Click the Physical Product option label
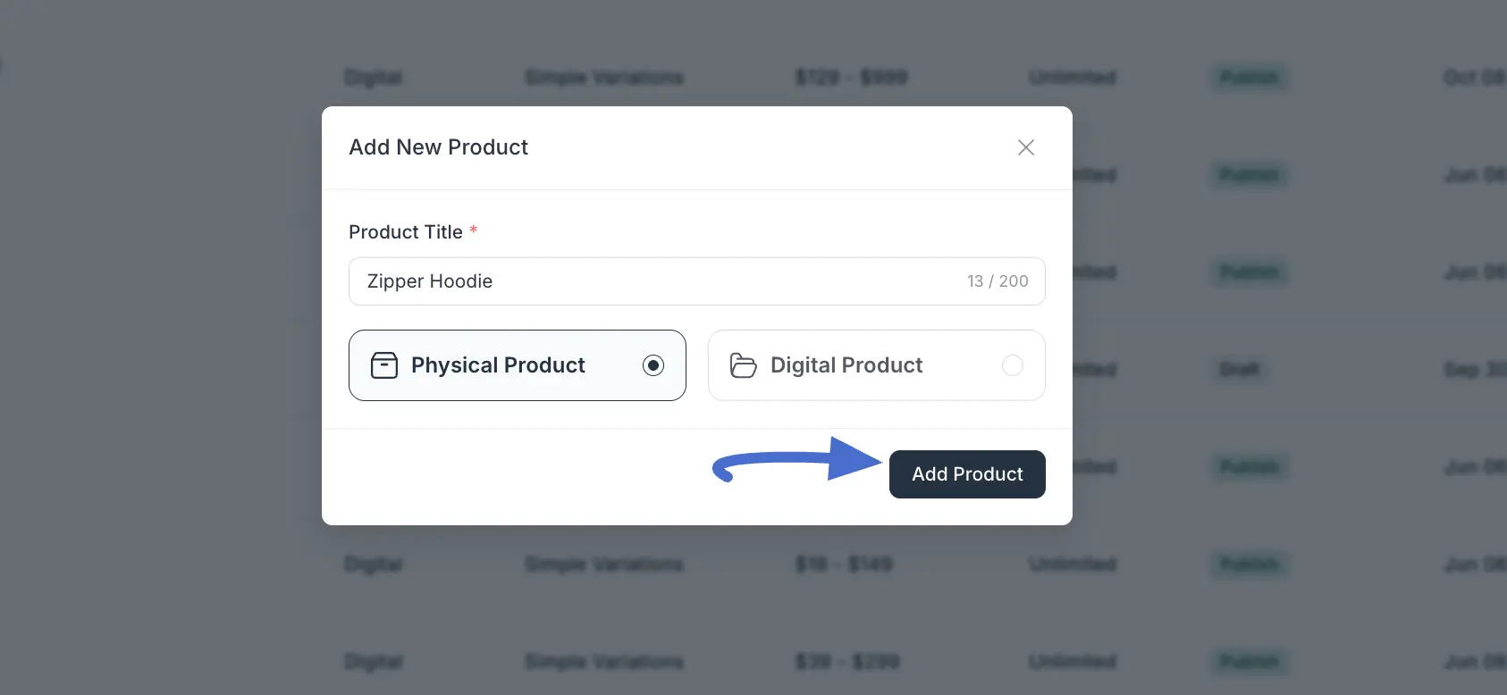 [497, 364]
